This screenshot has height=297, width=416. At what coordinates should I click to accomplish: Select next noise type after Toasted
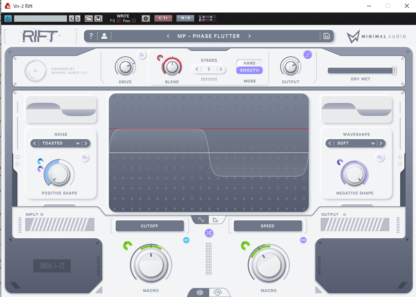pos(86,143)
